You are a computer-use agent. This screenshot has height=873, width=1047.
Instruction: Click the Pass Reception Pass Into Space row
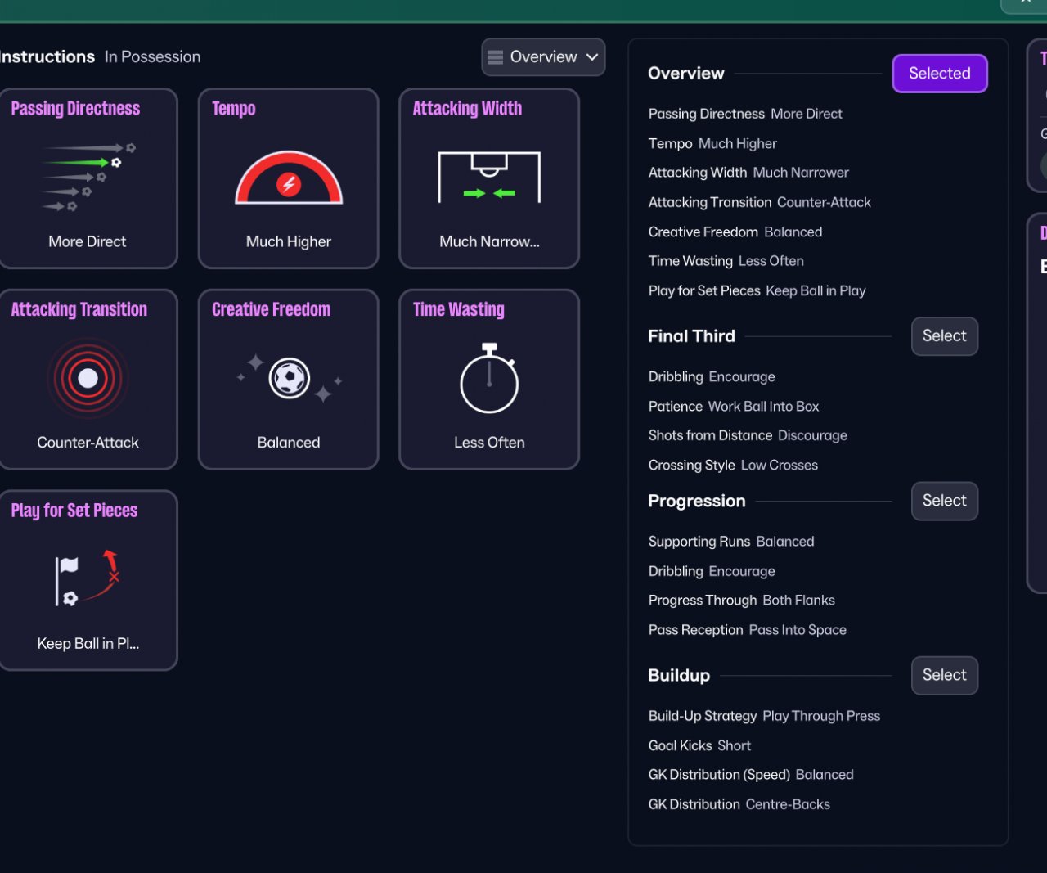pos(748,629)
